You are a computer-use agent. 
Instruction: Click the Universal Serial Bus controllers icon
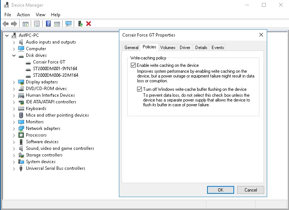click(x=21, y=168)
